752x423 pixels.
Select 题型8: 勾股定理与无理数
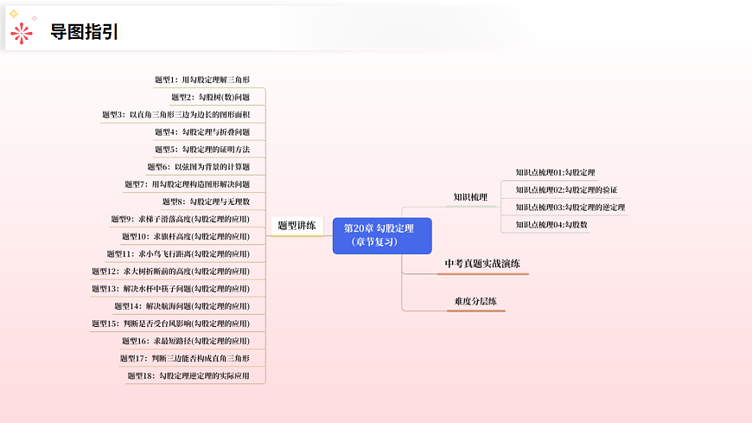coord(206,202)
